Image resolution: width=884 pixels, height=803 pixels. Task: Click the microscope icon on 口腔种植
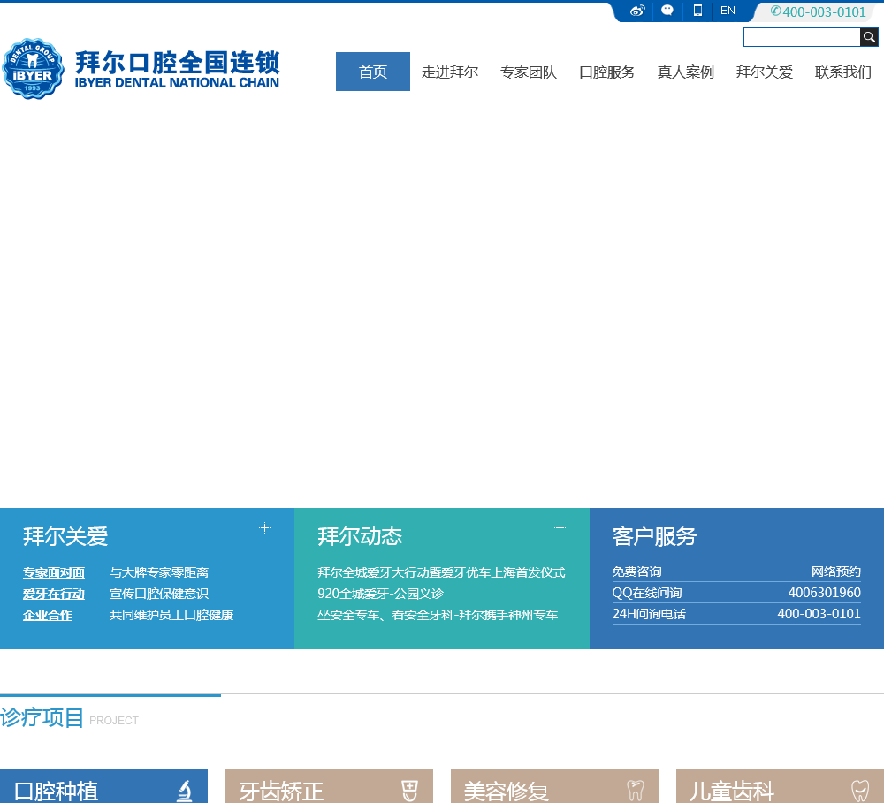pos(184,790)
